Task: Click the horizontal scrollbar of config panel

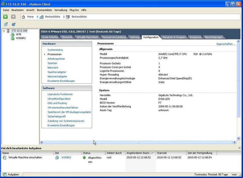Action: (138, 142)
